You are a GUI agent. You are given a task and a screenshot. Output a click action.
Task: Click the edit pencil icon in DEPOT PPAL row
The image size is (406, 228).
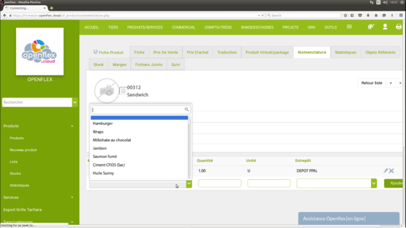point(386,170)
